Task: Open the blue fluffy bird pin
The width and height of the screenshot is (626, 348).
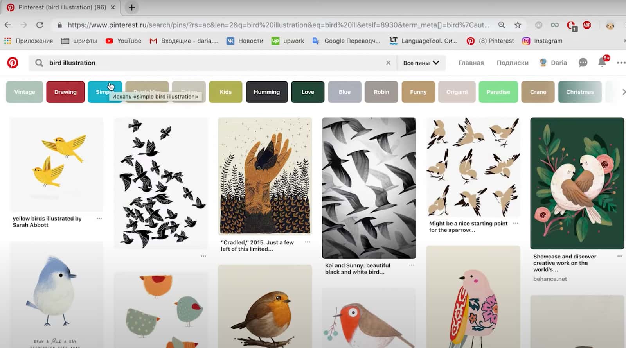Action: coord(57,295)
